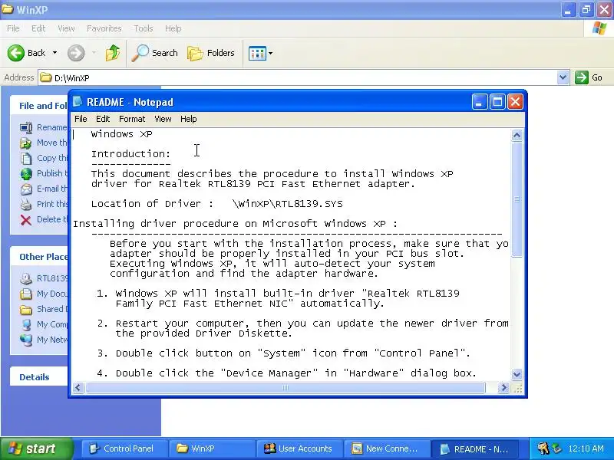Click the Move this file icon
Image resolution: width=614 pixels, height=460 pixels.
click(26, 143)
